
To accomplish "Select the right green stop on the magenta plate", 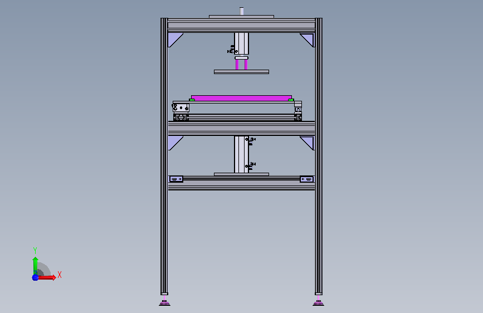I will [x=290, y=100].
